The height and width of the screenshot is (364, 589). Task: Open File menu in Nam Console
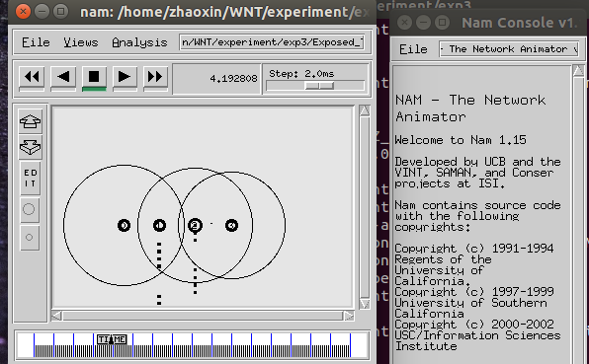pos(413,49)
